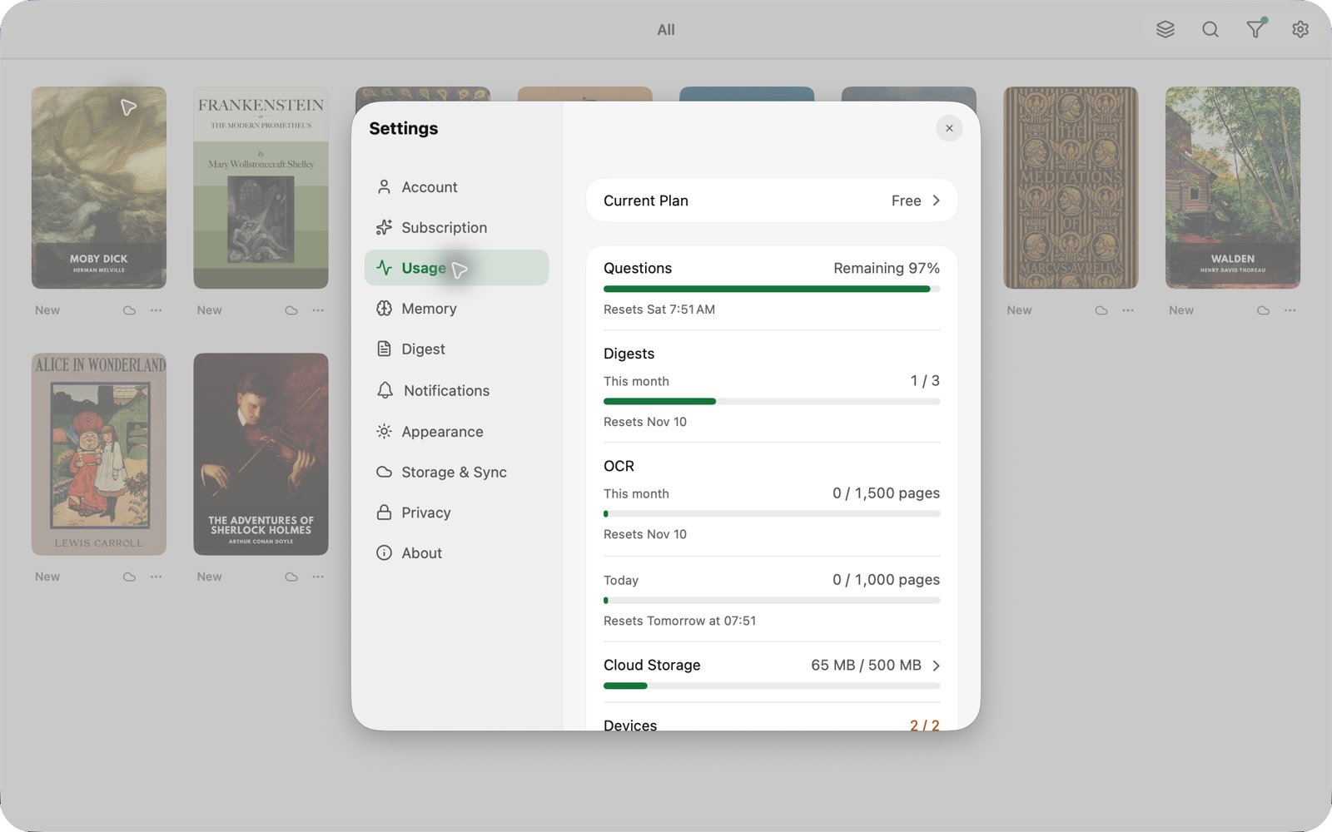
Task: Click the settings gear icon in top bar
Action: (1300, 30)
